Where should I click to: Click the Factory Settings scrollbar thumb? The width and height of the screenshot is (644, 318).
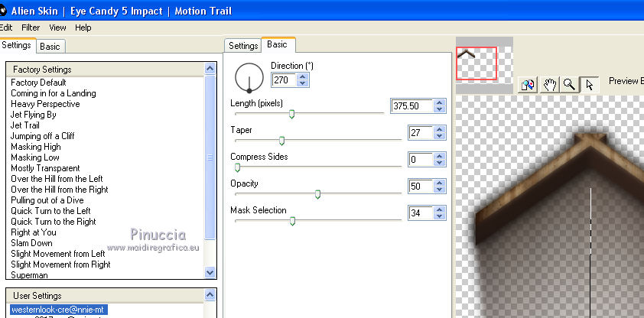(x=210, y=157)
